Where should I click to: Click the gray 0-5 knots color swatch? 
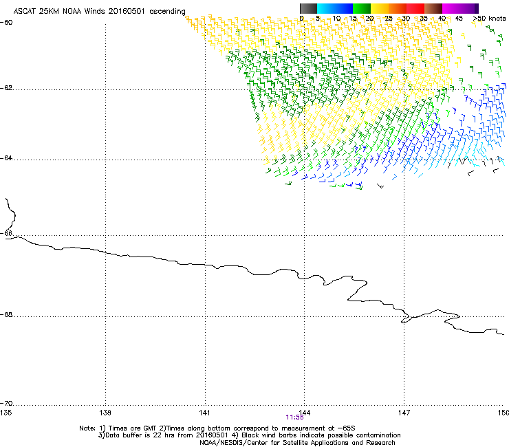(x=308, y=8)
